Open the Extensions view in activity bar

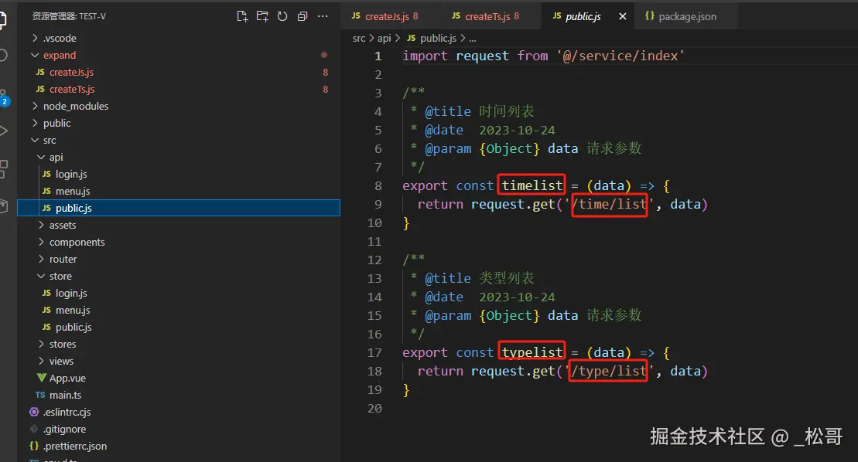click(x=4, y=168)
